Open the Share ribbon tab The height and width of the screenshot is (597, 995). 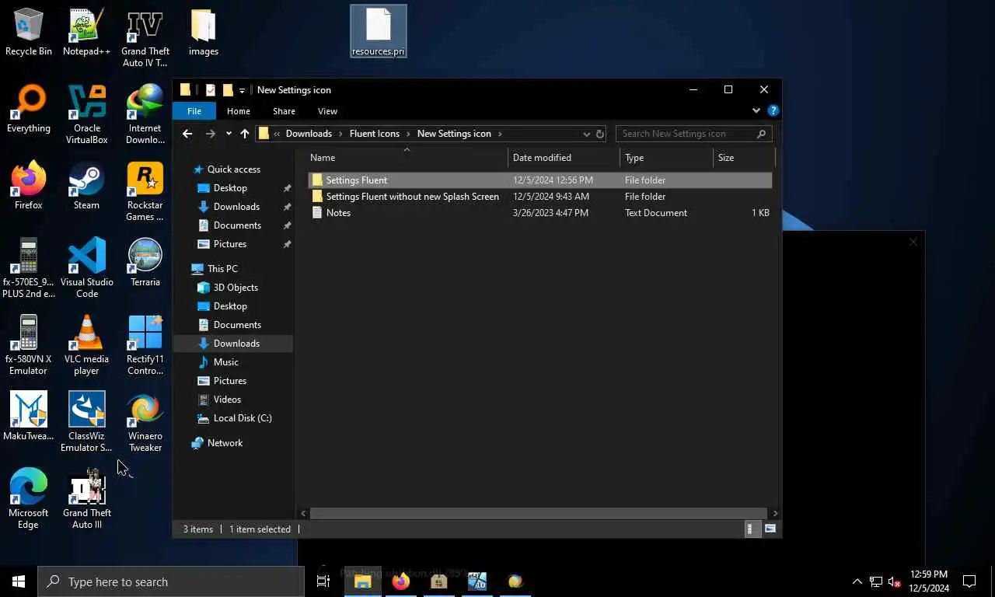284,111
